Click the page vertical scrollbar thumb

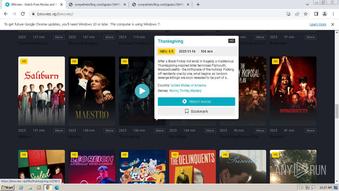point(337,111)
